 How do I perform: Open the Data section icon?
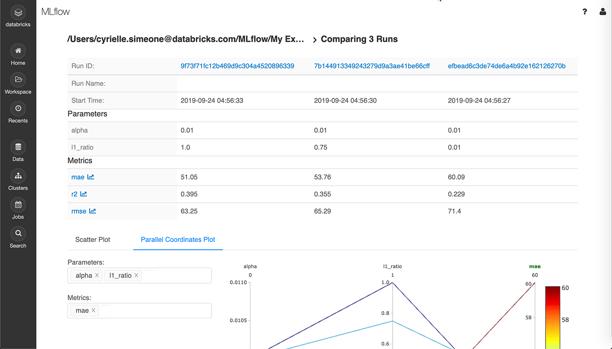tap(18, 147)
